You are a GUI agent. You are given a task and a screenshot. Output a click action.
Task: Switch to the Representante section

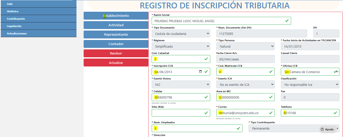click(116, 34)
